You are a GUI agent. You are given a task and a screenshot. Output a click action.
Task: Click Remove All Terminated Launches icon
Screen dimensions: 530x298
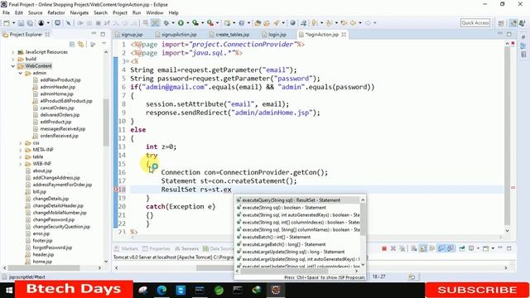[x=402, y=248]
